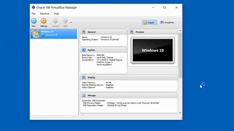Click the Windows 10 preview thumbnail
The height and width of the screenshot is (131, 234).
153,50
